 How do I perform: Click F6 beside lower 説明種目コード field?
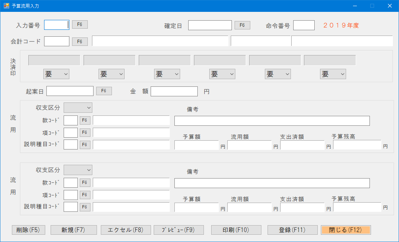(85, 207)
